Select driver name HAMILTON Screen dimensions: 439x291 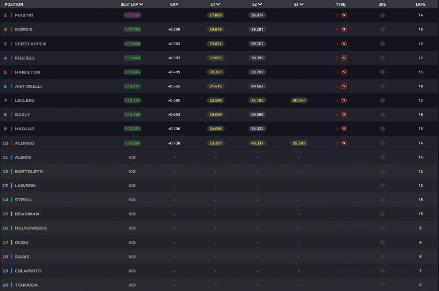coord(27,72)
